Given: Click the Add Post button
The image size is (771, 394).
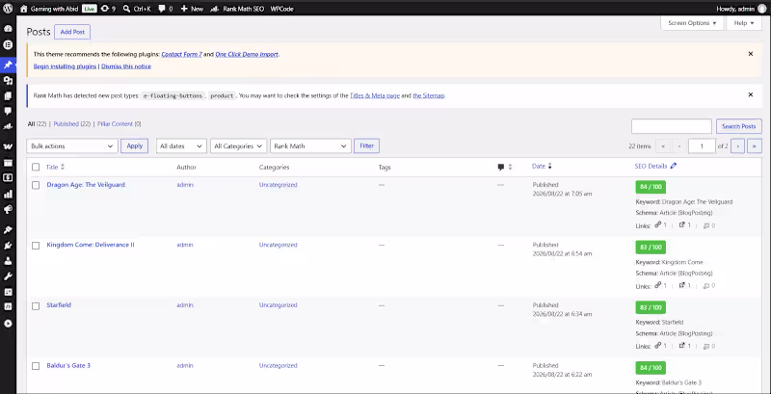Looking at the screenshot, I should (x=72, y=32).
